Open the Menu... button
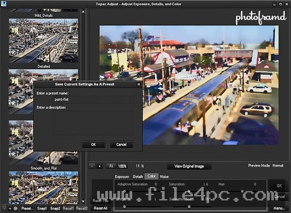Viewport: 291px width, 213px height. [x=279, y=209]
